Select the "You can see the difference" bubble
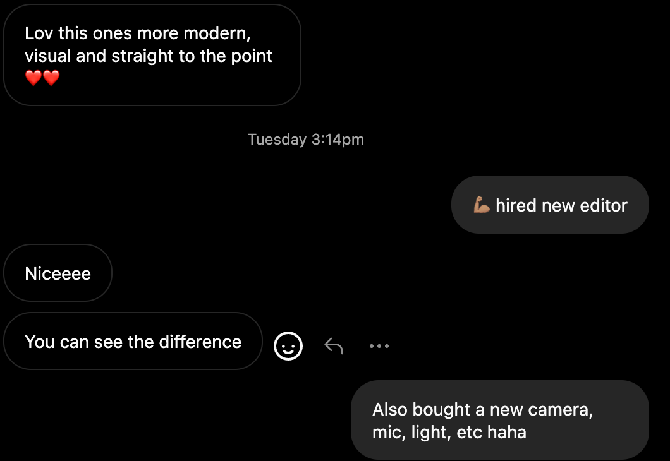This screenshot has width=670, height=461. click(133, 342)
